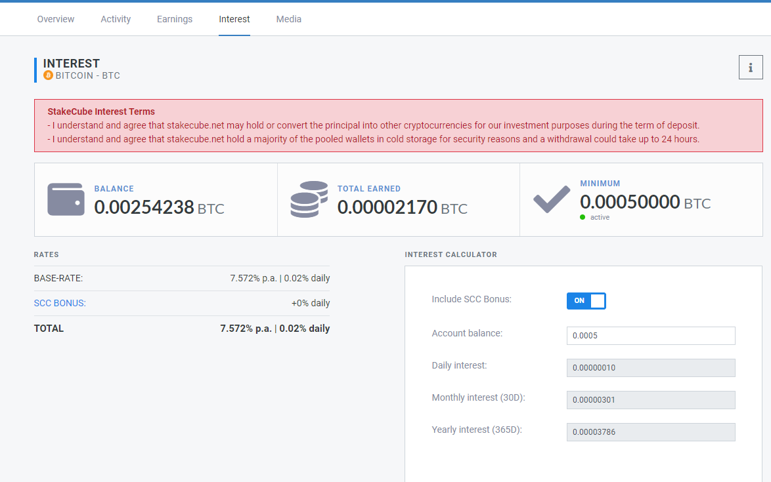Open the Earnings tab
The image size is (771, 482).
coord(175,19)
